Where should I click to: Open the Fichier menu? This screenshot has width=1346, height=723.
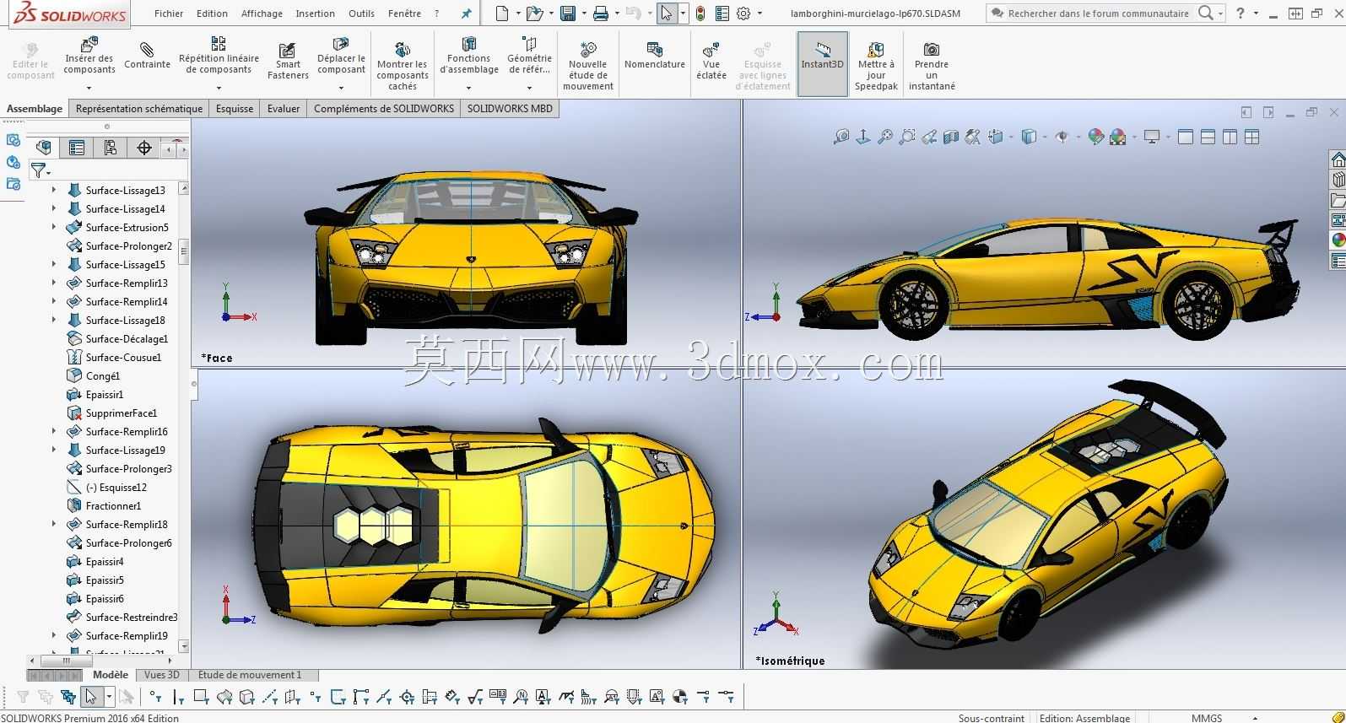tap(169, 13)
